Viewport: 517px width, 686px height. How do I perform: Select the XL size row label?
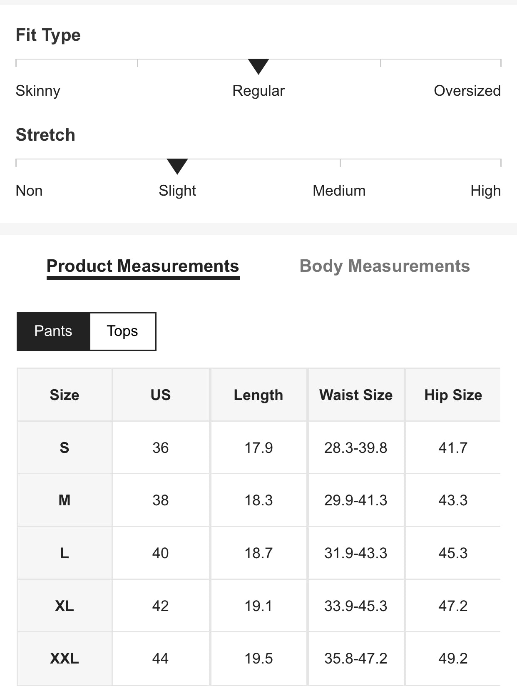coord(65,606)
